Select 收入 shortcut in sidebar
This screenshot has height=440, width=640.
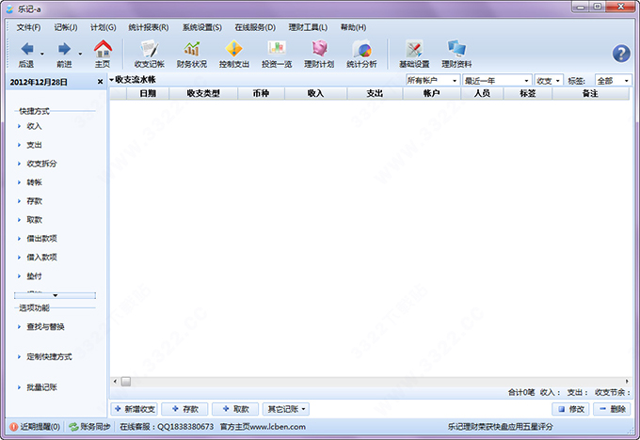click(34, 126)
